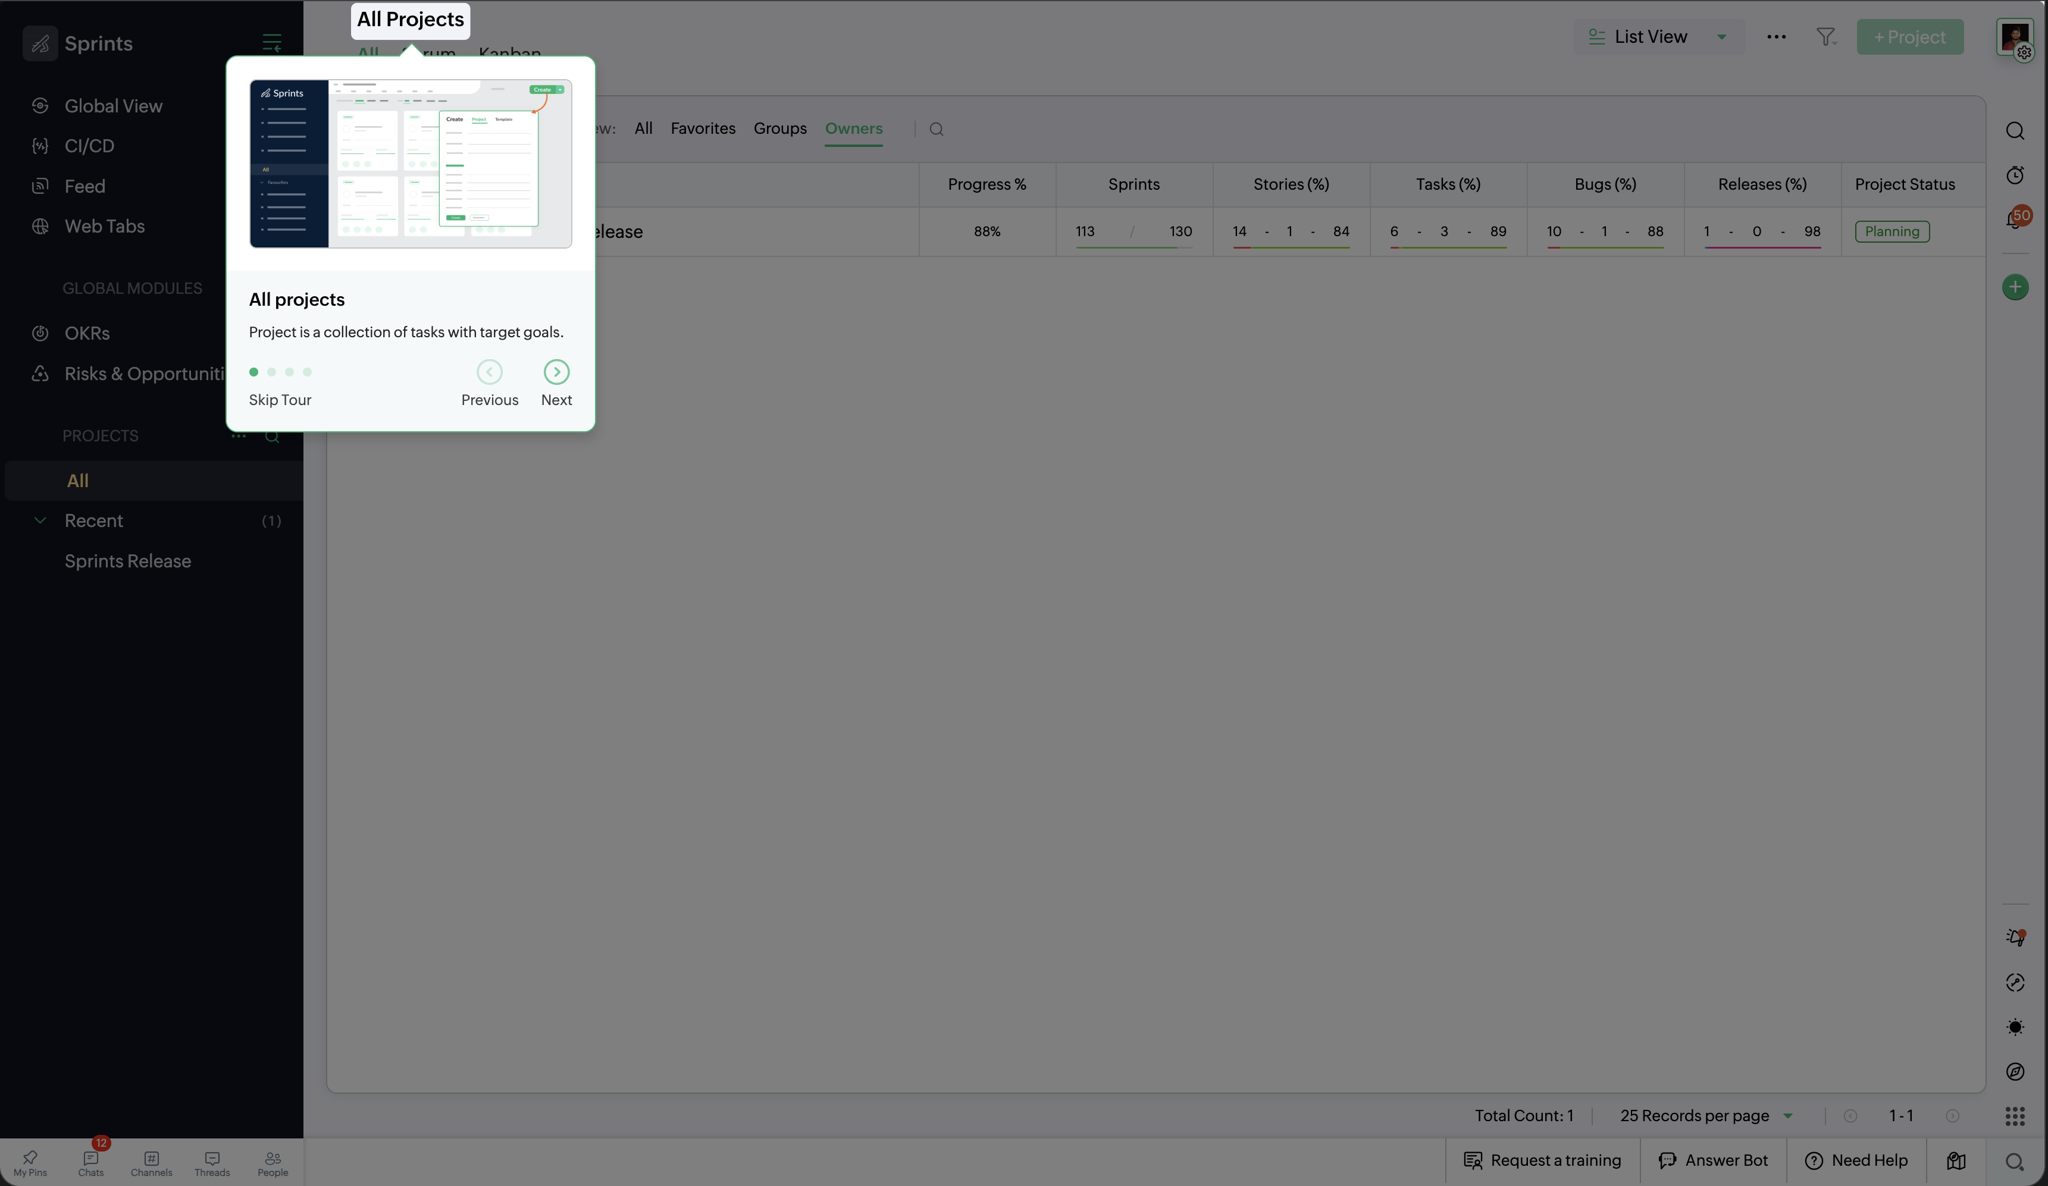Click the Planning status chip

point(1892,231)
